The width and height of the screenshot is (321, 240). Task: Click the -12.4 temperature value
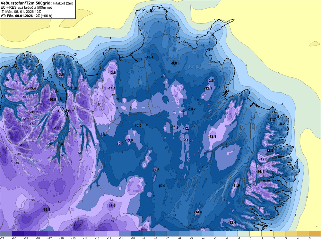click(232, 222)
